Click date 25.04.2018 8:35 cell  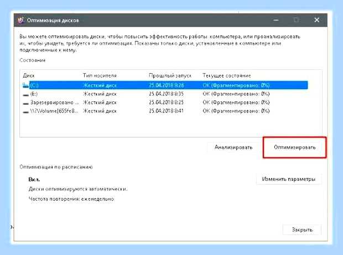point(167,94)
